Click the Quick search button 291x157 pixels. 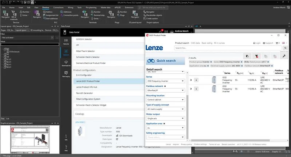165,60
